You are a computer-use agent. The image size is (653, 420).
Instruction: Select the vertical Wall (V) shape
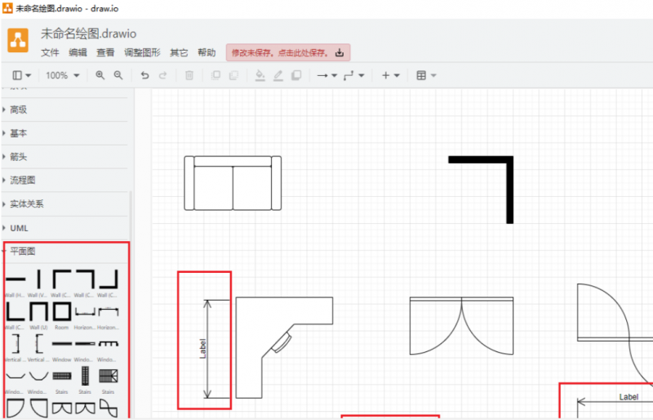38,279
